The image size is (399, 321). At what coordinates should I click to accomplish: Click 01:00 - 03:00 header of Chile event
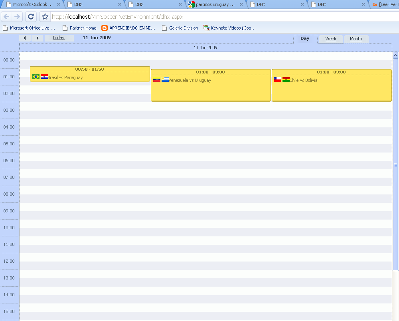pos(331,72)
